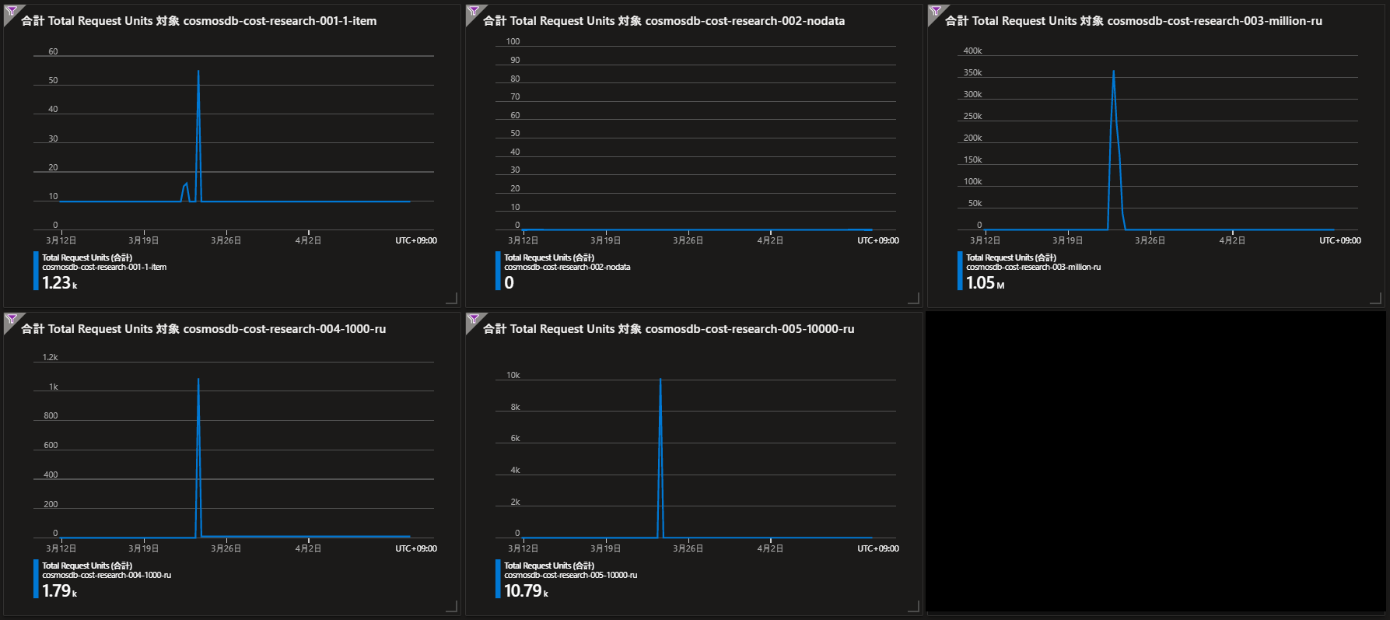
Task: Click filter icon on cosmosdb-cost-research-004-1000-ru tile
Action: tap(11, 320)
